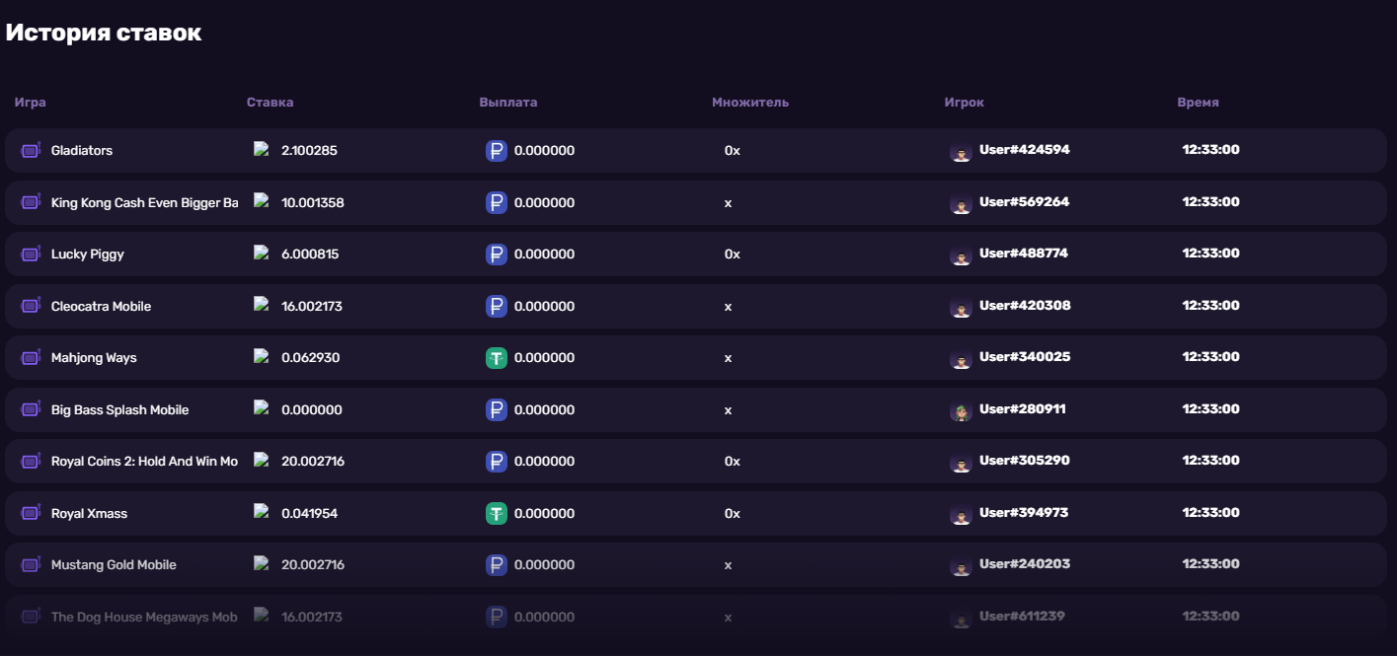Click the slot icon beside Mahjong Ways
This screenshot has height=656, width=1397.
[x=32, y=357]
